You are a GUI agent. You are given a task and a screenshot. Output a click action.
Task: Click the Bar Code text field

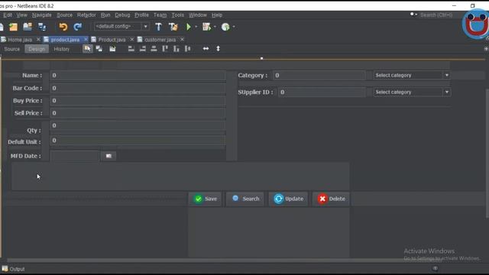[138, 88]
